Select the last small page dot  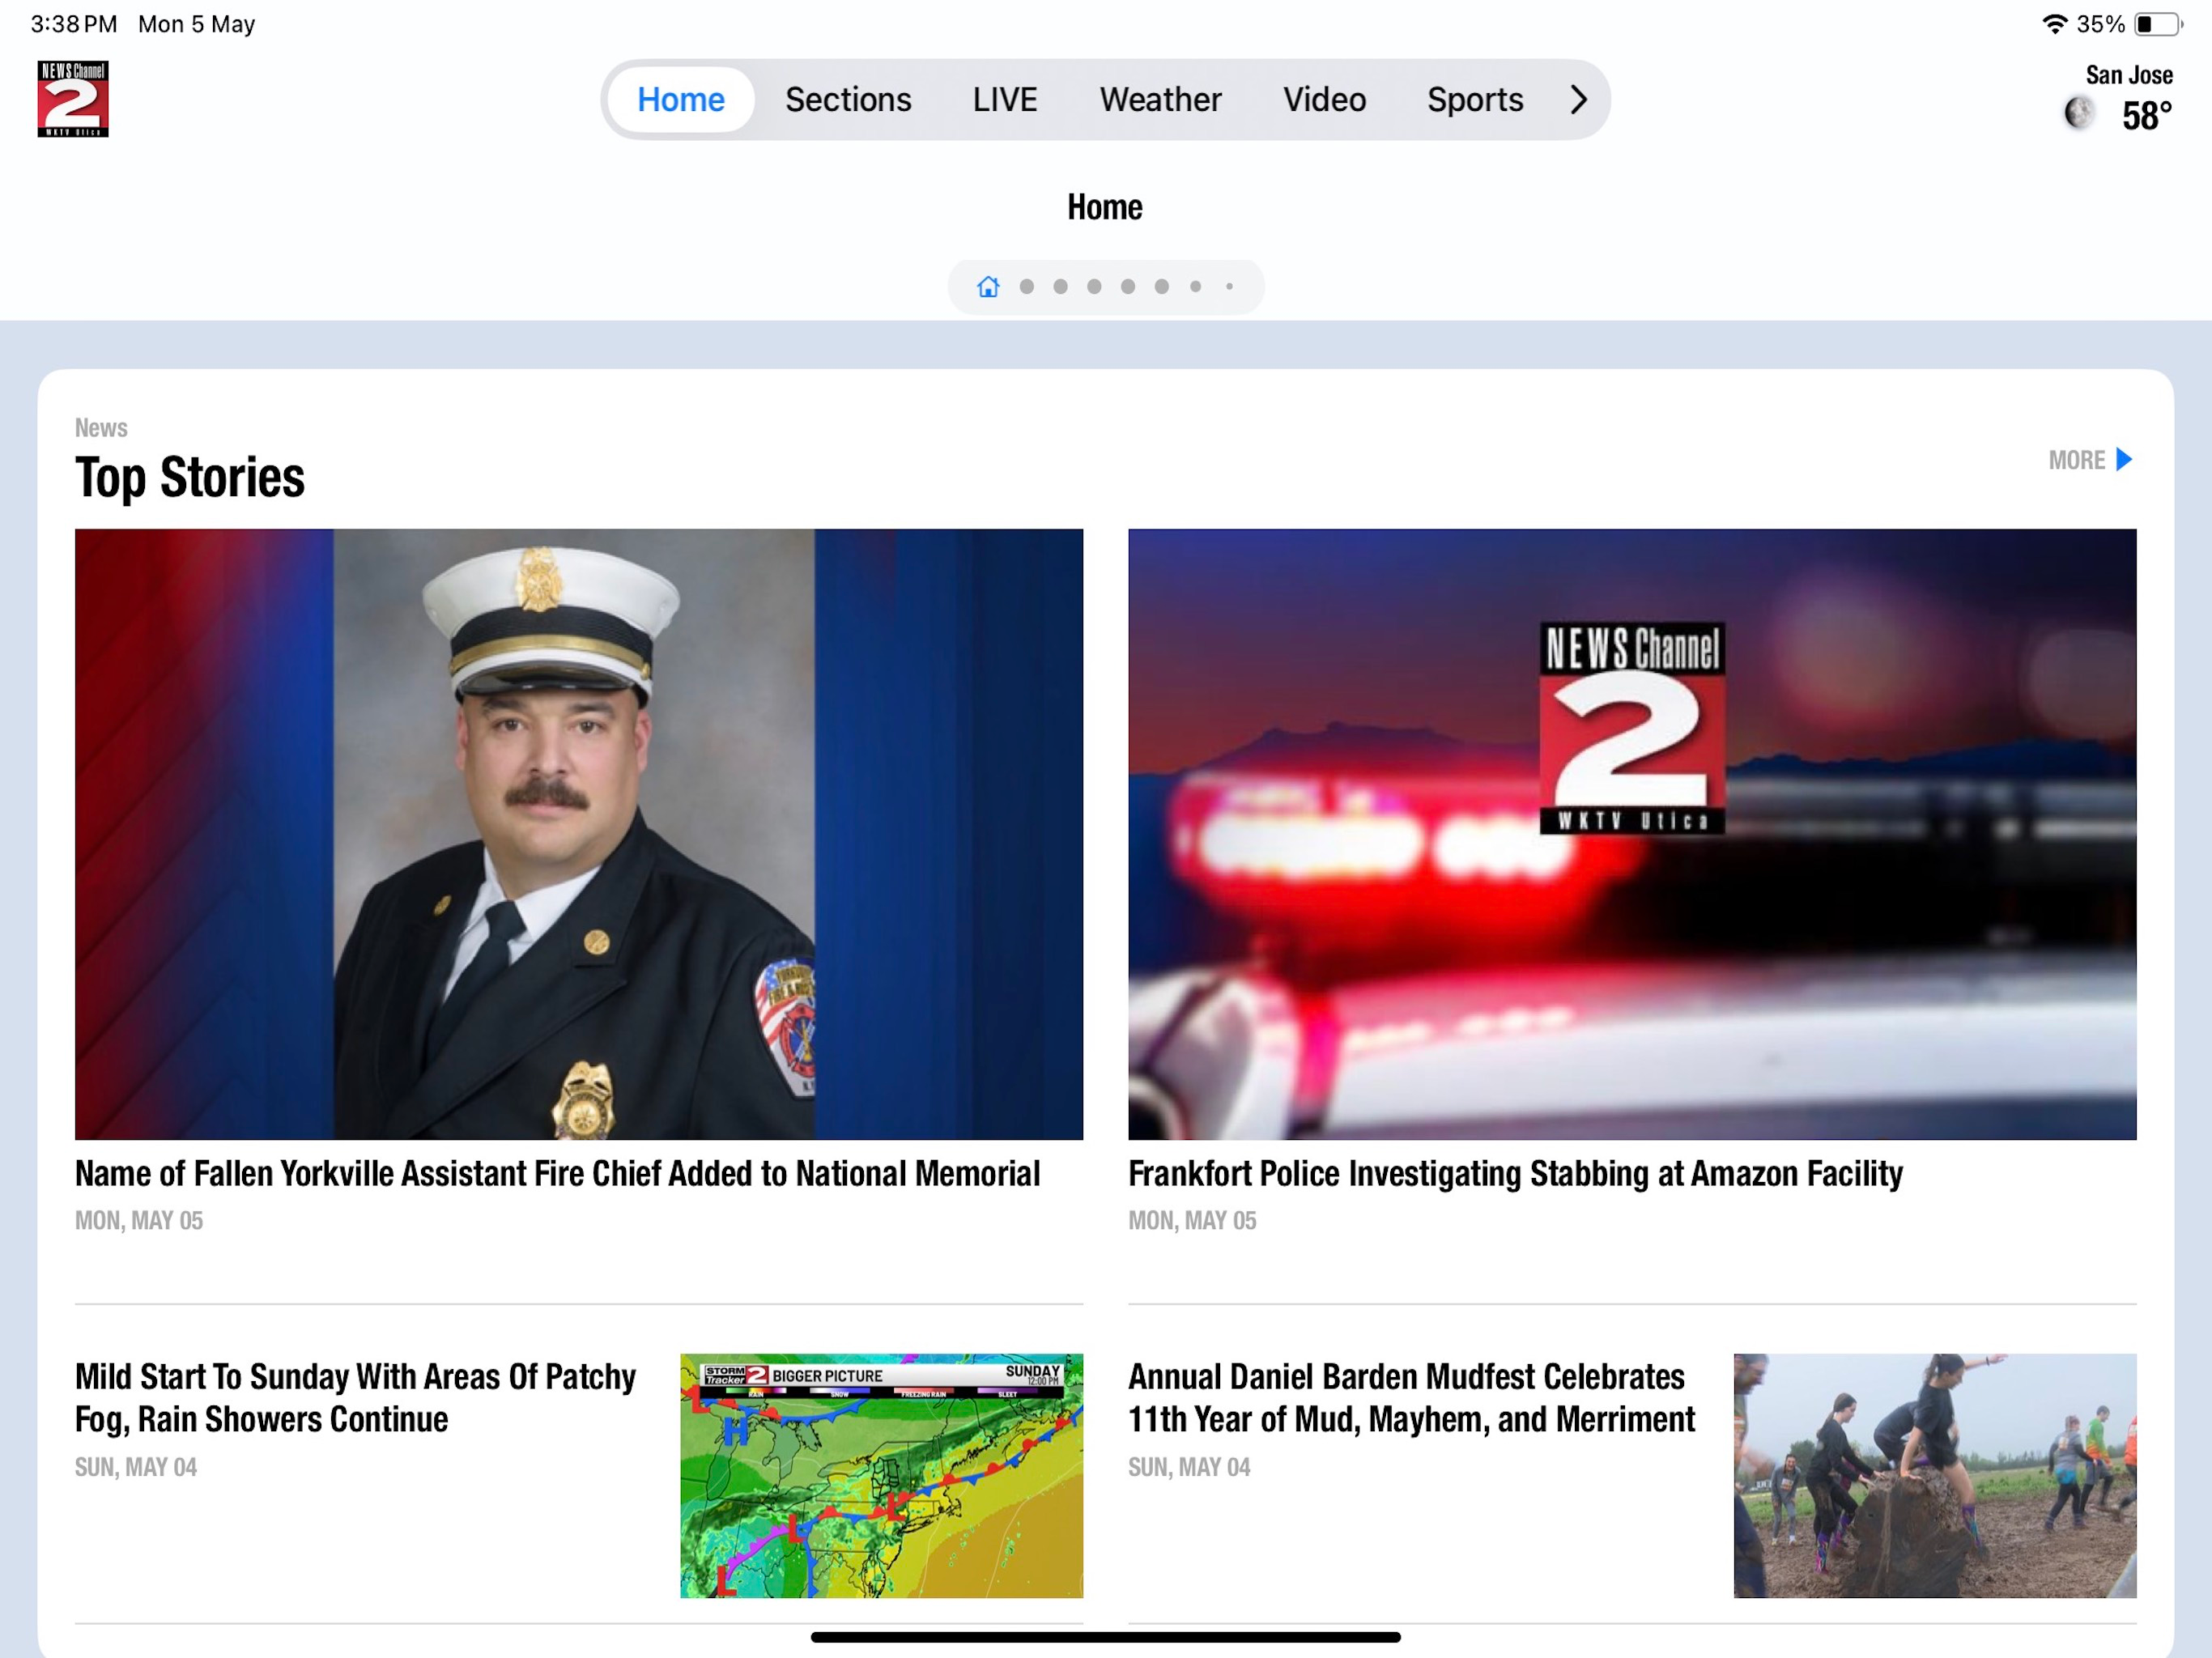(x=1229, y=287)
